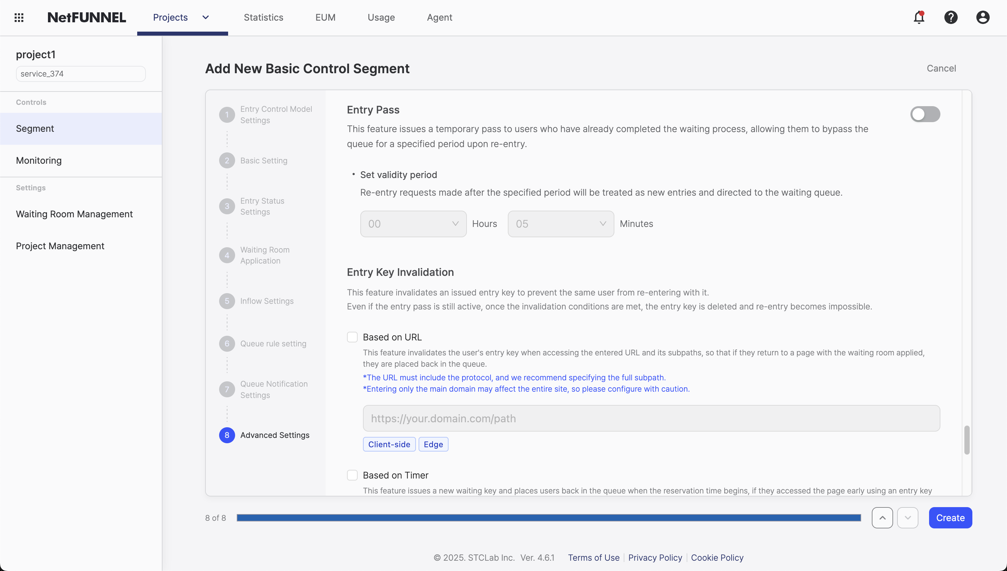Open the notifications bell
This screenshot has width=1007, height=571.
(x=919, y=17)
